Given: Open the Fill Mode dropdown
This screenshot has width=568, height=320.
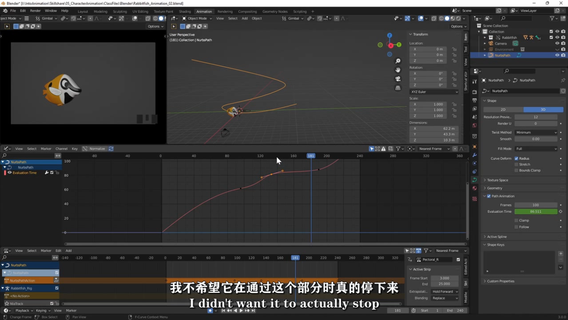Looking at the screenshot, I should pyautogui.click(x=536, y=149).
